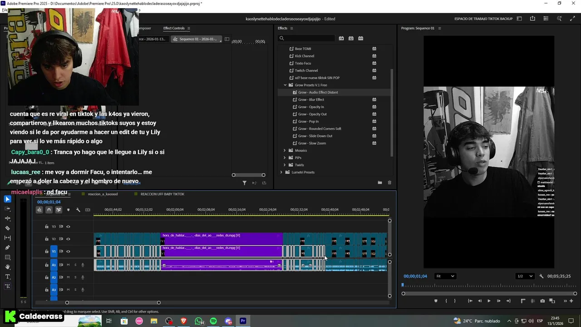
Task: Select the Track Select Forward tool
Action: (x=7, y=208)
